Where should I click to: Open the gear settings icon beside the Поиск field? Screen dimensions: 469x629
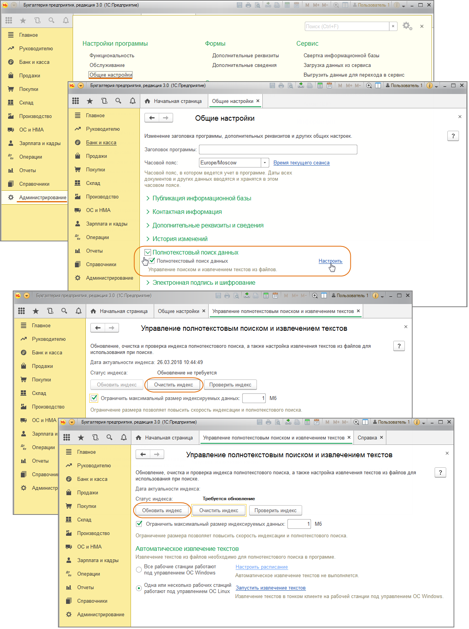click(x=407, y=26)
